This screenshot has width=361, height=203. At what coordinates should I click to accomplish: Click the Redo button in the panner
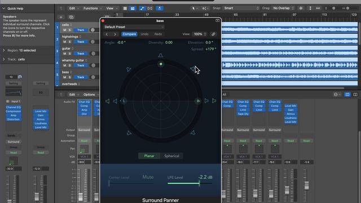pos(158,34)
